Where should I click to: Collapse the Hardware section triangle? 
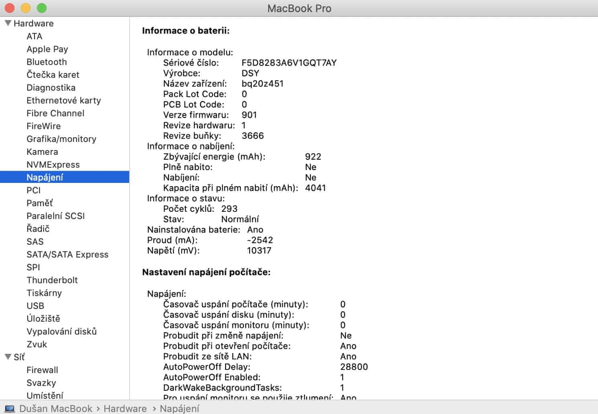(x=8, y=23)
